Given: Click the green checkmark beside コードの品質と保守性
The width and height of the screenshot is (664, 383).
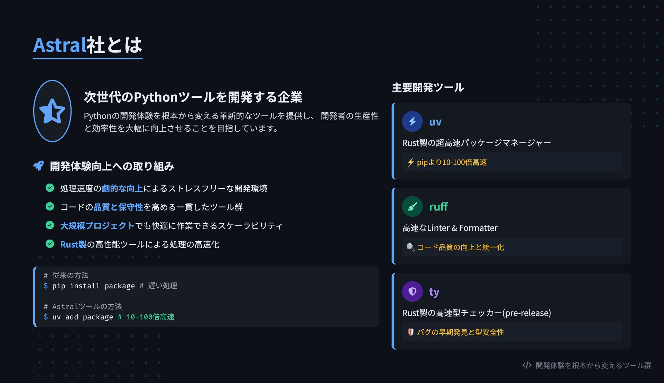Looking at the screenshot, I should [50, 206].
